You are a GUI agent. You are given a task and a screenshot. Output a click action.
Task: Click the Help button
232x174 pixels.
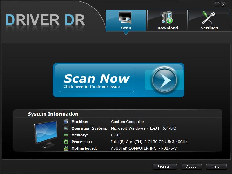216,166
